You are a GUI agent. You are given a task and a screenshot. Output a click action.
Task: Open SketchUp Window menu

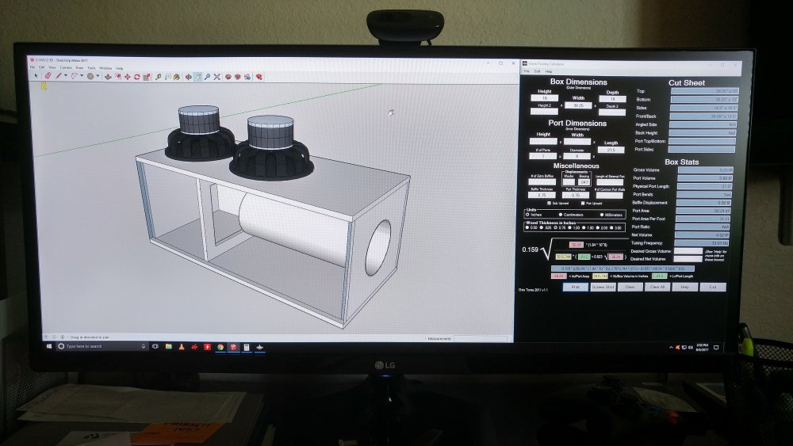coord(105,67)
